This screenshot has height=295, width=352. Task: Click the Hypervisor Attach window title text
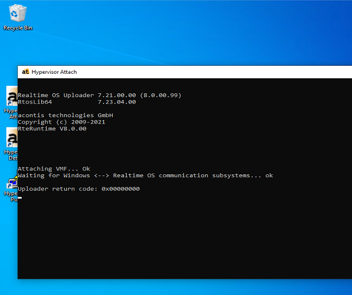pyautogui.click(x=54, y=72)
